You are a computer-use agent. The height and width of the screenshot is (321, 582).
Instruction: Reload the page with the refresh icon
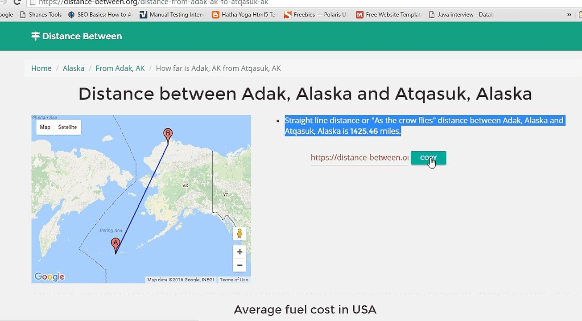click(17, 2)
